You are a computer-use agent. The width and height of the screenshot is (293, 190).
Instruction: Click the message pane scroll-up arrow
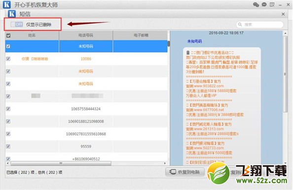pos(285,33)
